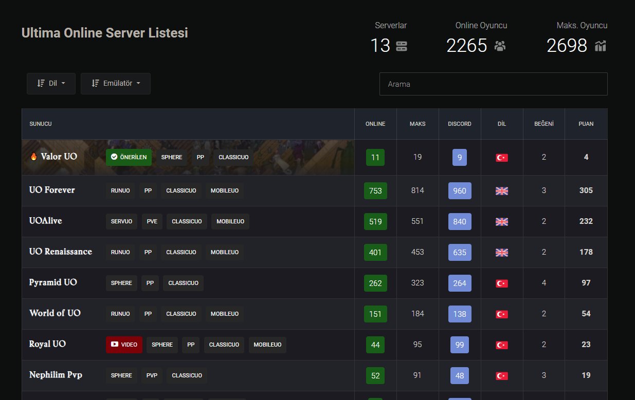Open the UO Renaissance server link
635x400 pixels.
pyautogui.click(x=61, y=252)
